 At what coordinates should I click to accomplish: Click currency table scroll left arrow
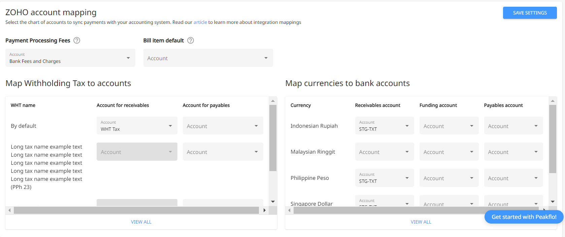[x=289, y=210]
